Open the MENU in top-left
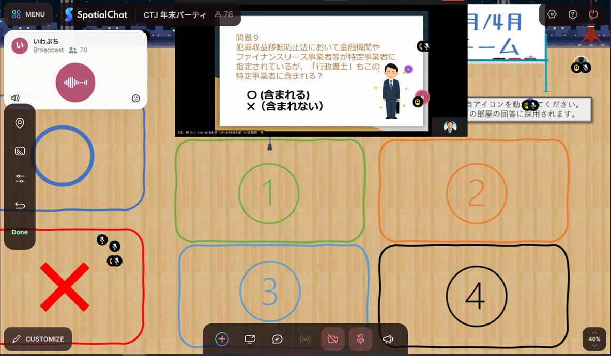 28,14
